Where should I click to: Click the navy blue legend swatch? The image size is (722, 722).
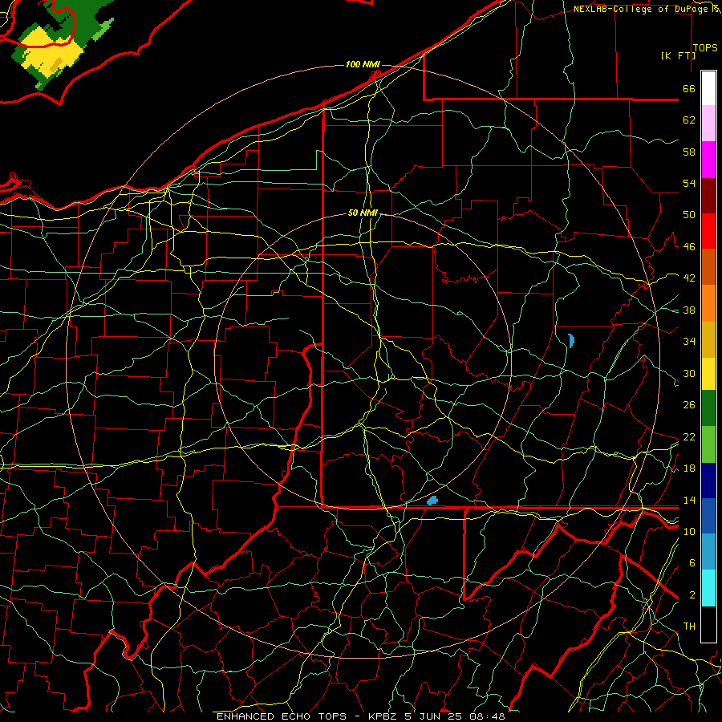click(x=708, y=481)
